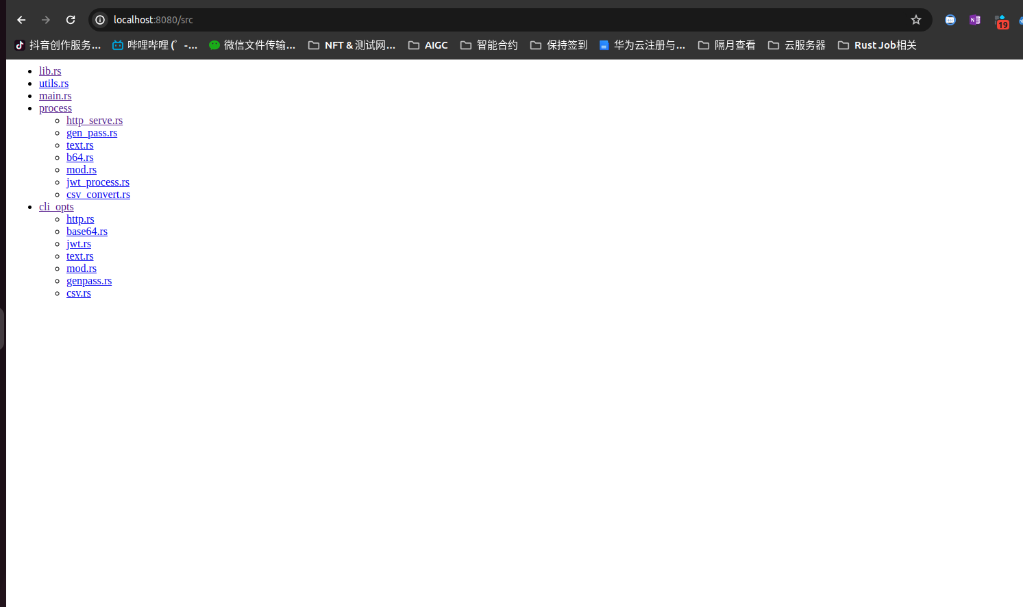This screenshot has width=1023, height=607.
Task: Open the extension with red 19 badge
Action: coord(1001,21)
